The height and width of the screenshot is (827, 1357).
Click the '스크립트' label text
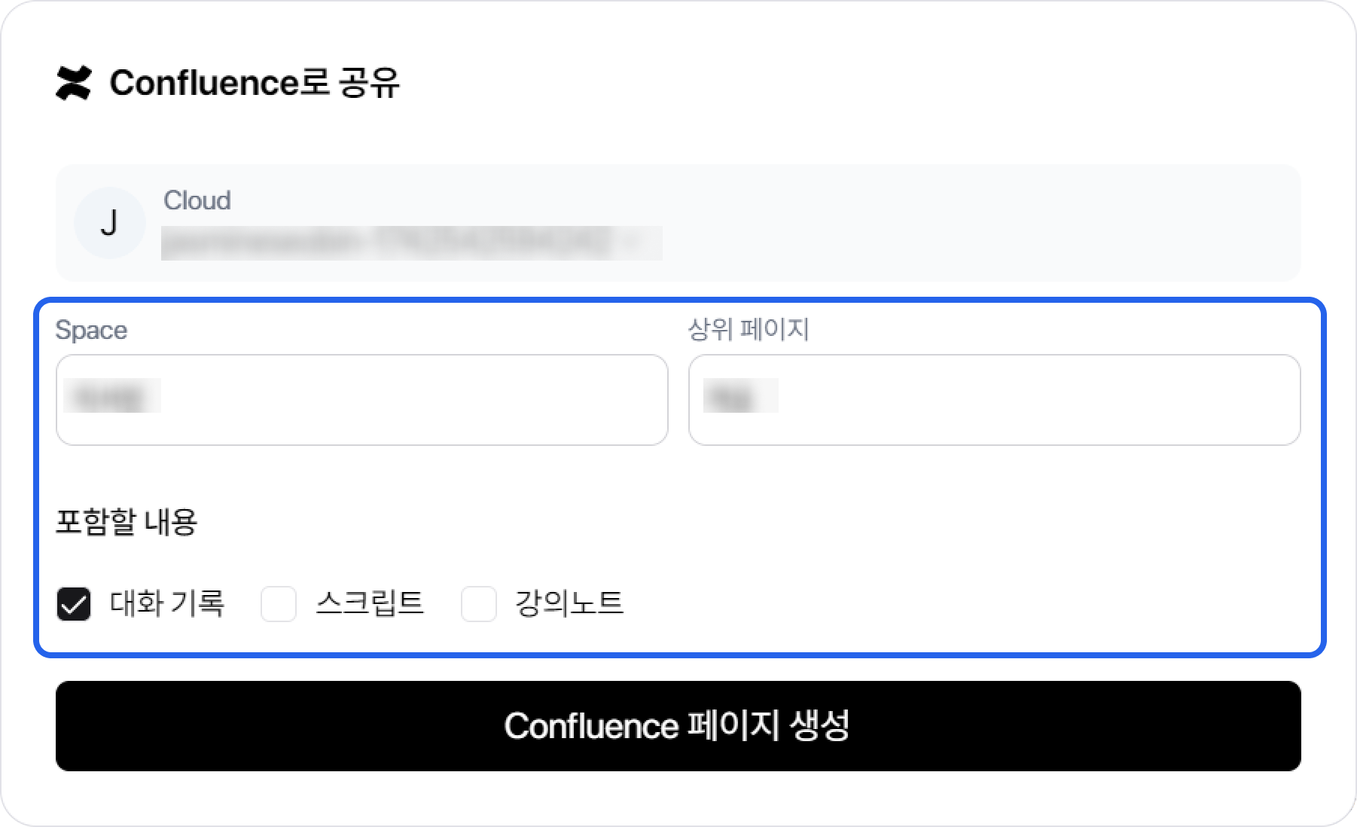(370, 603)
